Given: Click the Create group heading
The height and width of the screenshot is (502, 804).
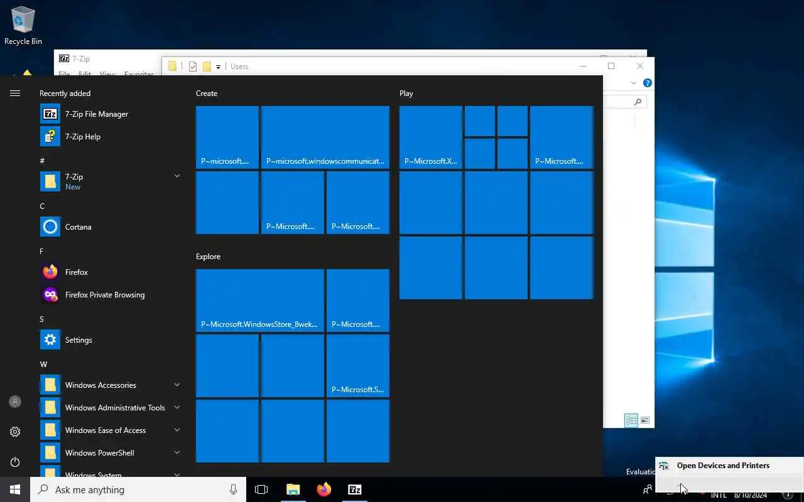Looking at the screenshot, I should (207, 93).
